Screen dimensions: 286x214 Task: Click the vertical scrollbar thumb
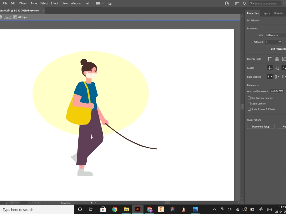242,107
